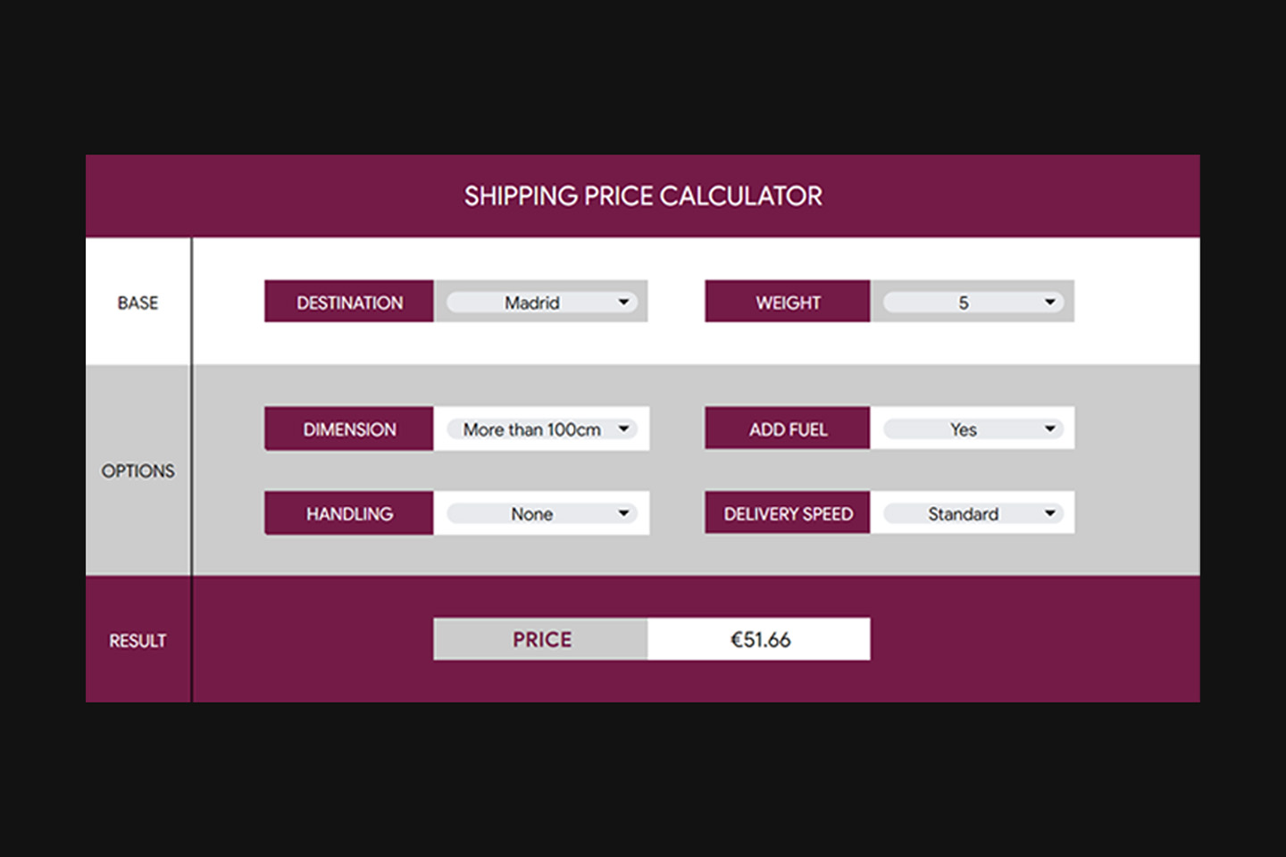Click the WEIGHT label
The image size is (1286, 857).
point(788,303)
